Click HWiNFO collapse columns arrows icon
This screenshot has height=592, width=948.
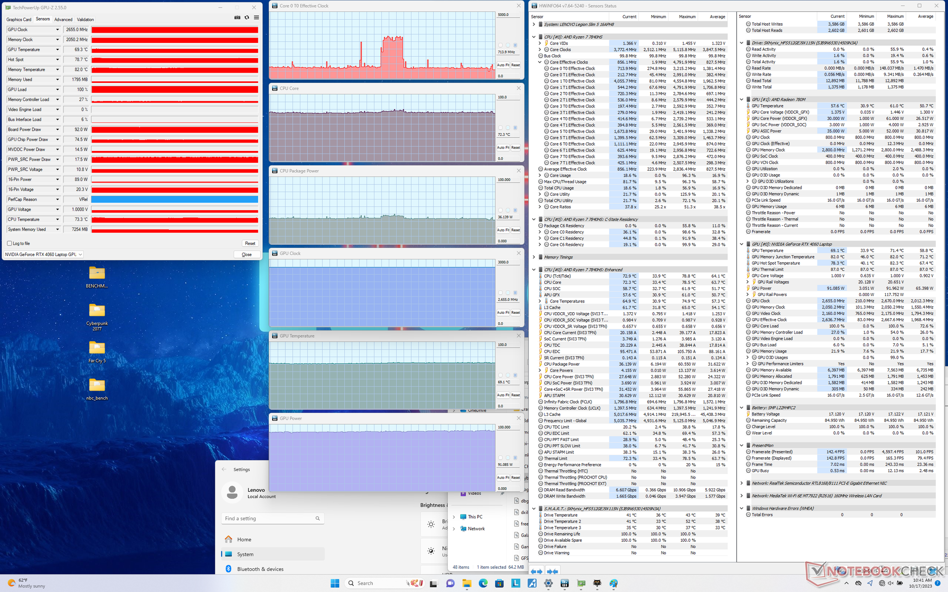(553, 571)
